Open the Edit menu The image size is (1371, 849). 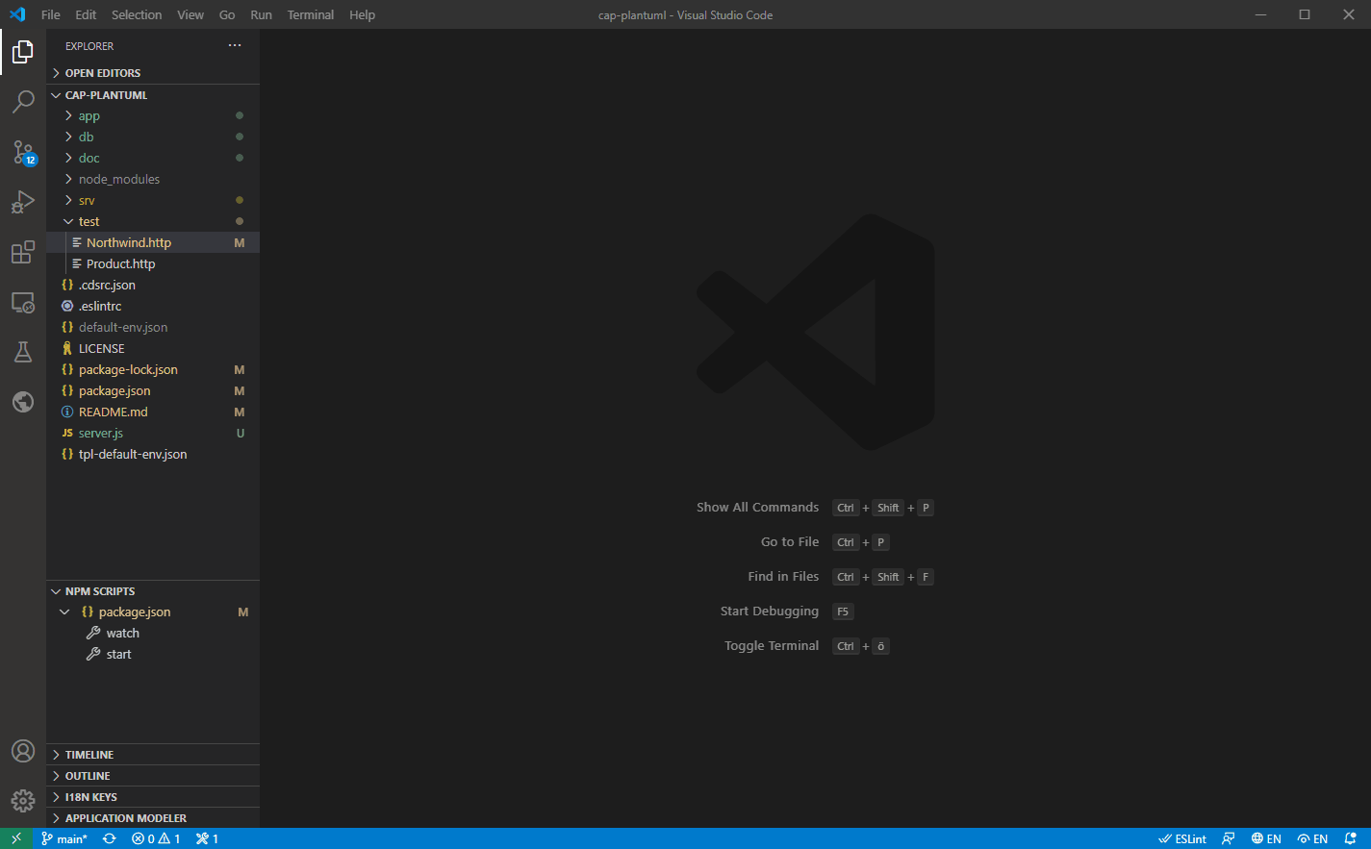point(86,14)
